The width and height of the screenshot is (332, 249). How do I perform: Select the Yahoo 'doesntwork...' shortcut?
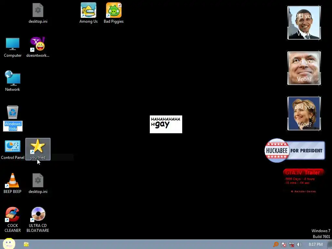pos(38,47)
